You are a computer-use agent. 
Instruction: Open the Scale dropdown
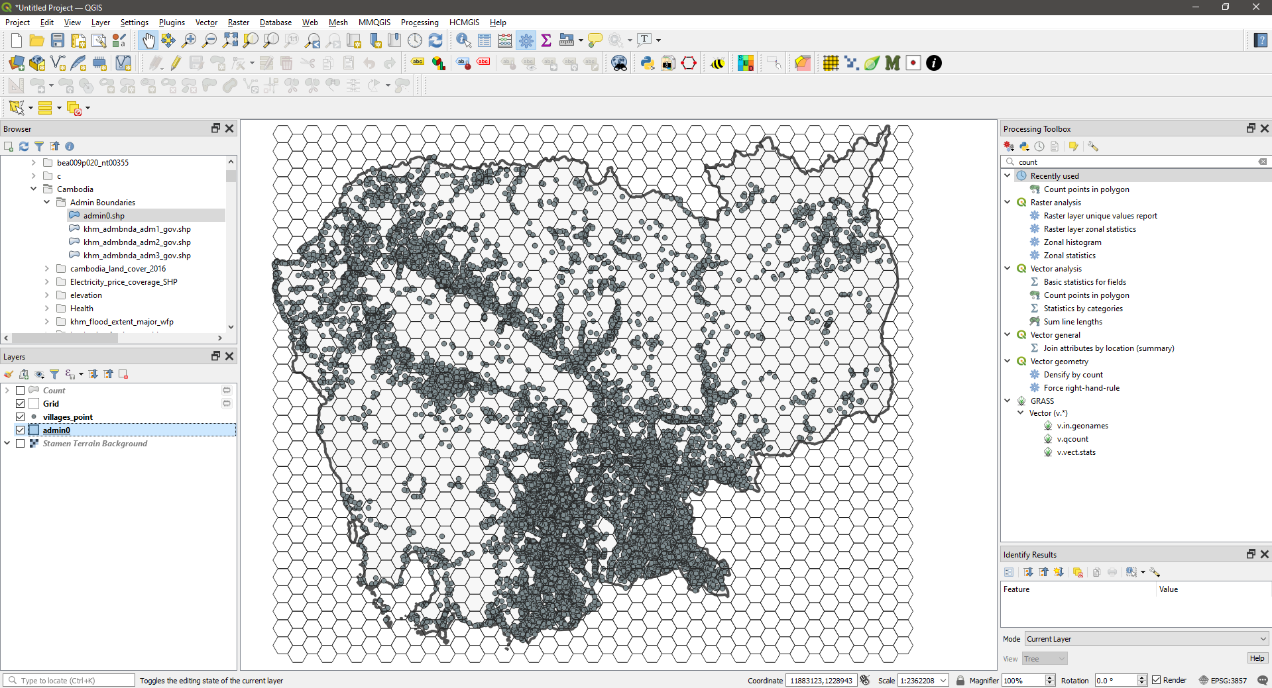point(943,680)
